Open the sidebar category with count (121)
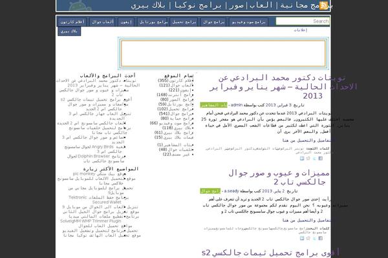The width and height of the screenshot is (388, 258). [x=177, y=85]
